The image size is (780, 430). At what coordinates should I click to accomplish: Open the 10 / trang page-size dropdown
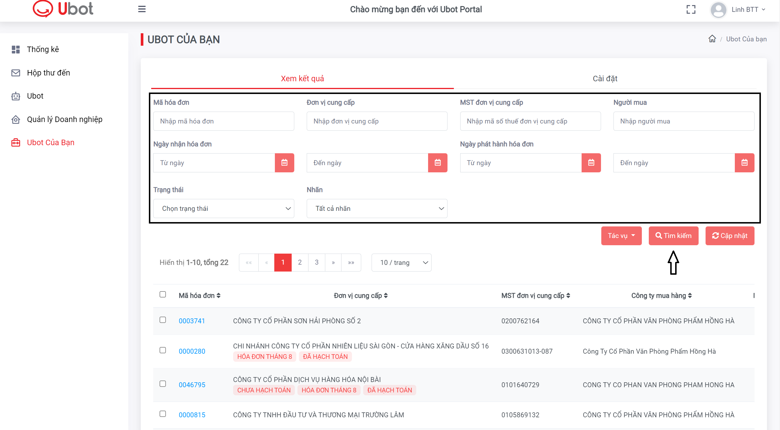401,263
